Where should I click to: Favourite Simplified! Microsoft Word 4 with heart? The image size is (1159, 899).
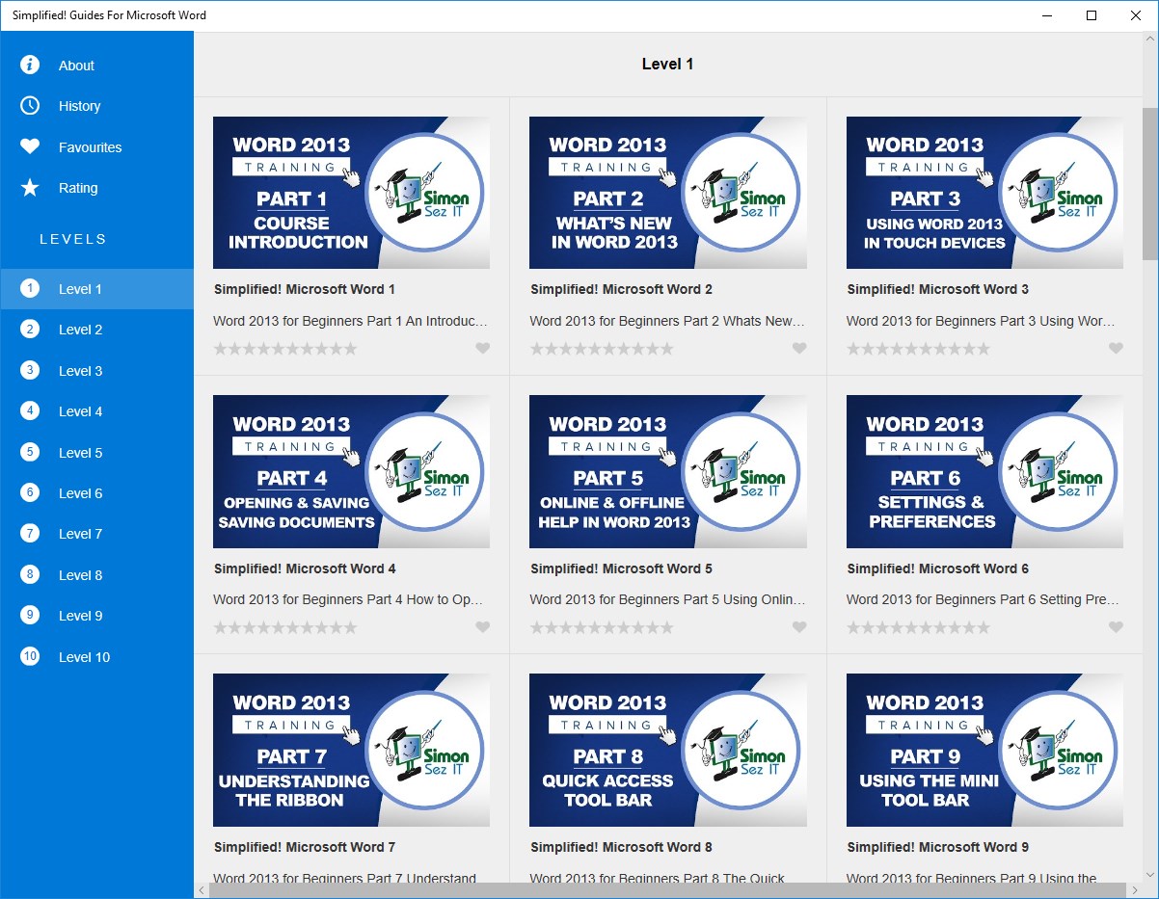tap(483, 627)
